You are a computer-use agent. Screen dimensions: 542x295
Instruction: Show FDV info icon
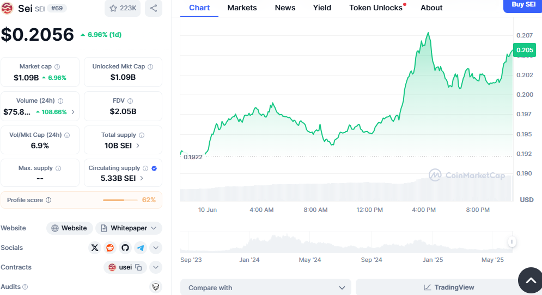130,101
